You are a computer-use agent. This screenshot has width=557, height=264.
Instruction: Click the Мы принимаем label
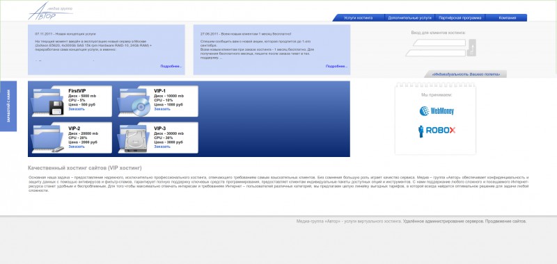(437, 95)
